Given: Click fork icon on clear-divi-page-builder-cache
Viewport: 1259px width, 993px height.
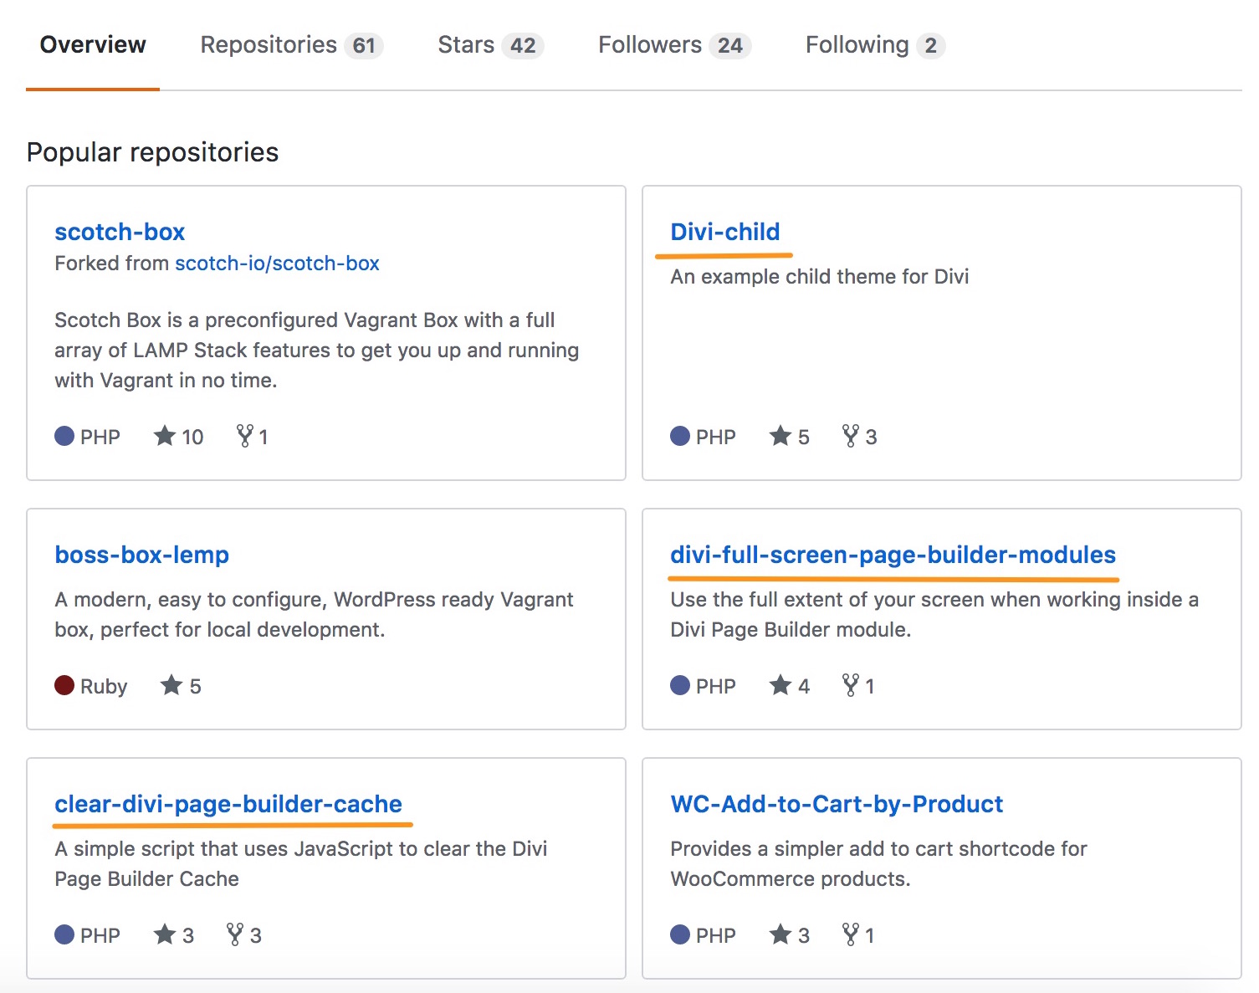Looking at the screenshot, I should pos(235,934).
